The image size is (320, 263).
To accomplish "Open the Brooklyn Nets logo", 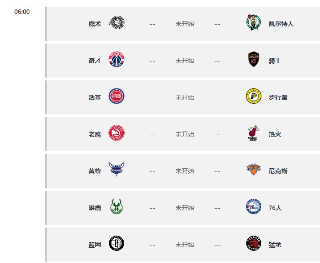I will click(117, 244).
